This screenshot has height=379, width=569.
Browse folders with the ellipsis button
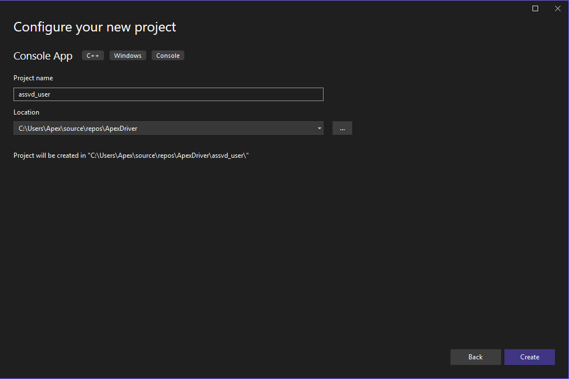pyautogui.click(x=342, y=128)
